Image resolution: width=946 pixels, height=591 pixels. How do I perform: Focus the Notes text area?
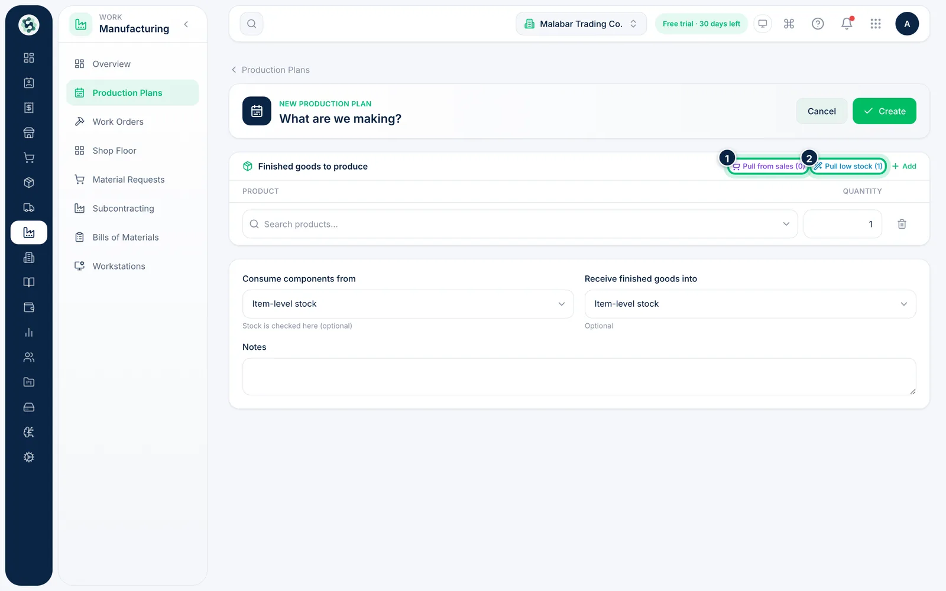(579, 376)
